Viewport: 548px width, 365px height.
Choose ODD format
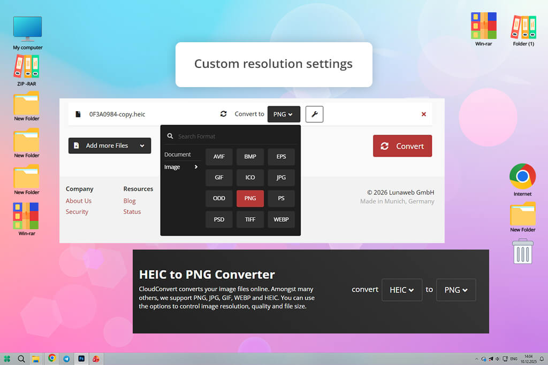tap(219, 198)
